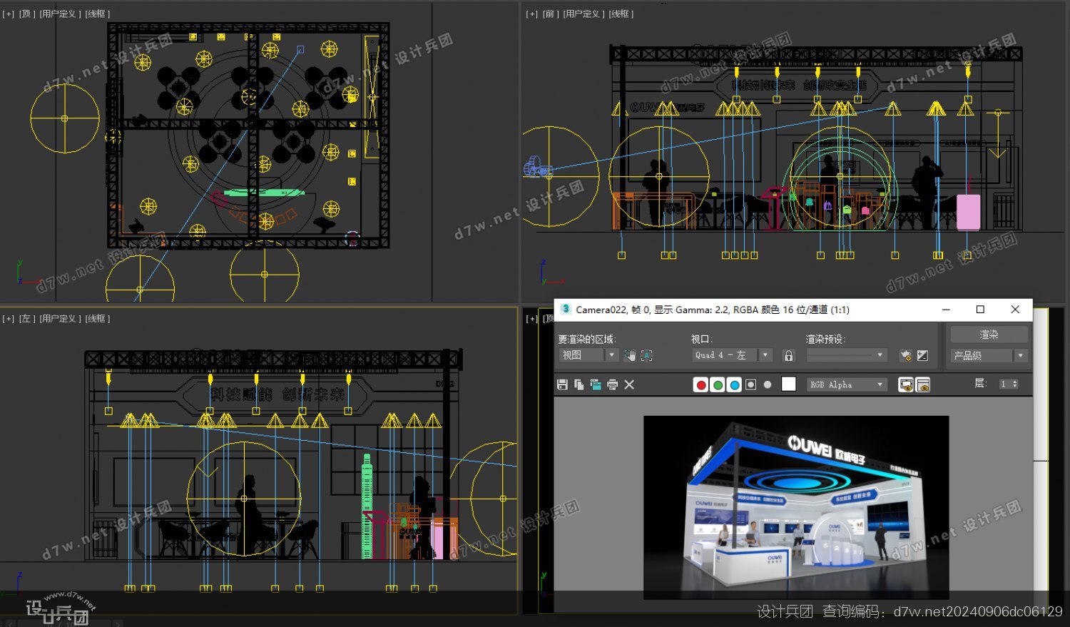Click the 渲染 render button
The width and height of the screenshot is (1070, 627).
989,335
